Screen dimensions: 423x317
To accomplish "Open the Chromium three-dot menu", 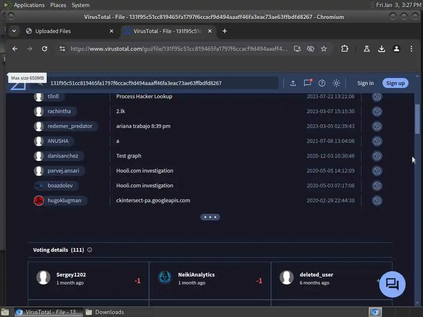I will point(411,49).
